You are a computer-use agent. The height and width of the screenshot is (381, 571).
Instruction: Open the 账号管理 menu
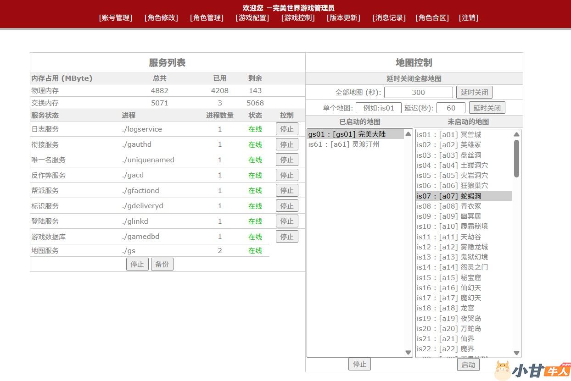click(x=116, y=18)
